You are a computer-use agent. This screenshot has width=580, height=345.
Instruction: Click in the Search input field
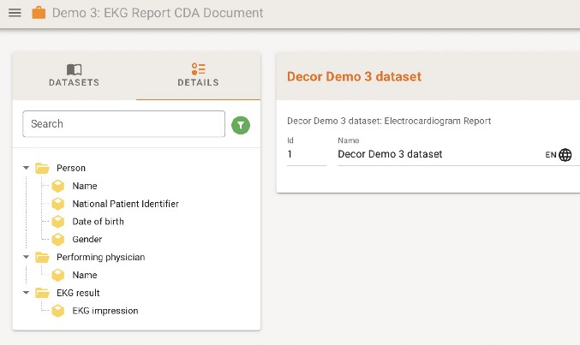123,124
